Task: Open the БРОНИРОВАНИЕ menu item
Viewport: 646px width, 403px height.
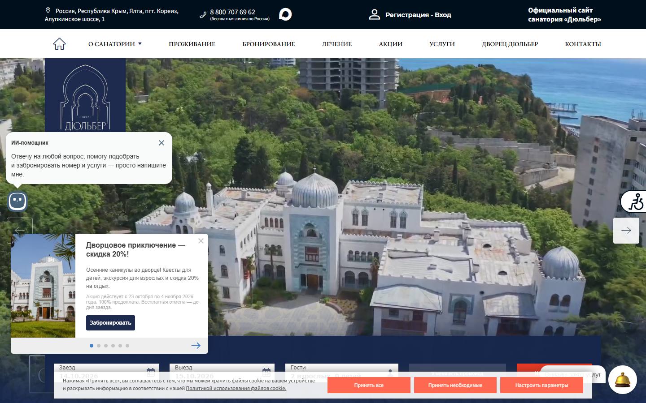Action: point(269,44)
